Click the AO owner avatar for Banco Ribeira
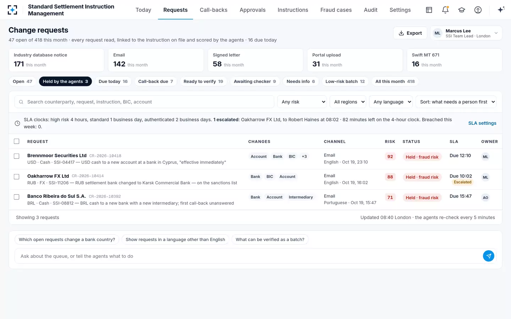The width and height of the screenshot is (511, 319). pyautogui.click(x=485, y=198)
